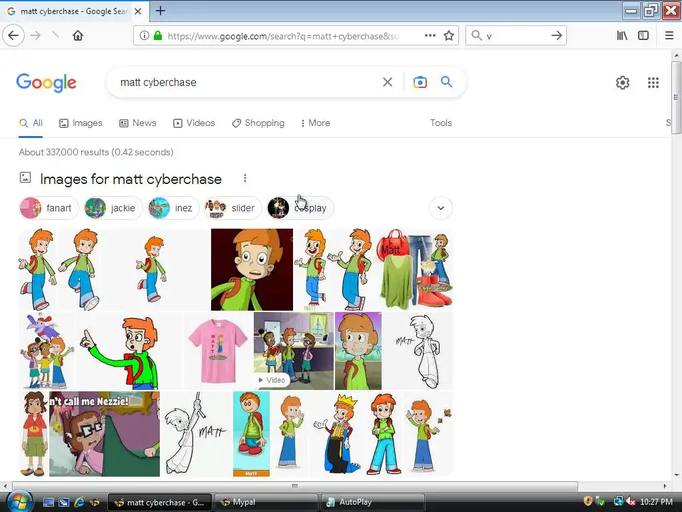The width and height of the screenshot is (682, 512).
Task: Click the browser search box magnifier icon
Action: tap(477, 36)
